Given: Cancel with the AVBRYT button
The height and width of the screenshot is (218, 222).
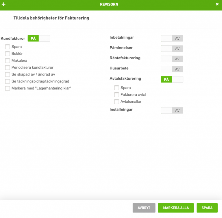Looking at the screenshot, I should [x=144, y=208].
